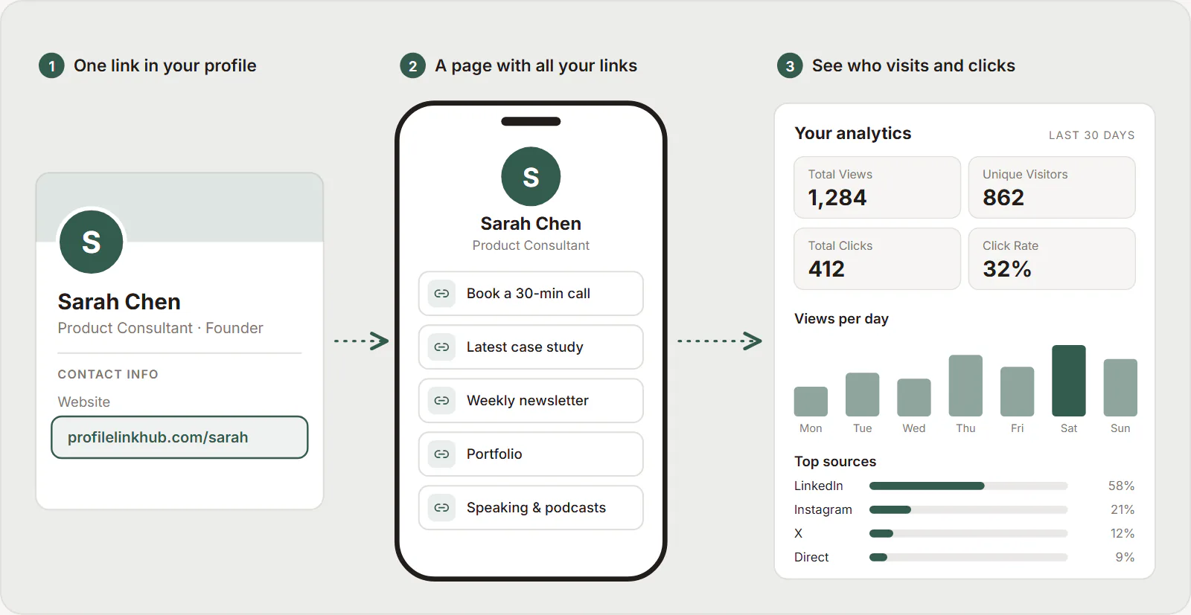Select the Click Rate card
This screenshot has height=615, width=1191.
tap(1052, 259)
